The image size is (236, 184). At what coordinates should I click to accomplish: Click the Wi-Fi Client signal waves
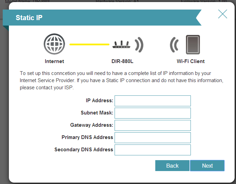pos(174,45)
